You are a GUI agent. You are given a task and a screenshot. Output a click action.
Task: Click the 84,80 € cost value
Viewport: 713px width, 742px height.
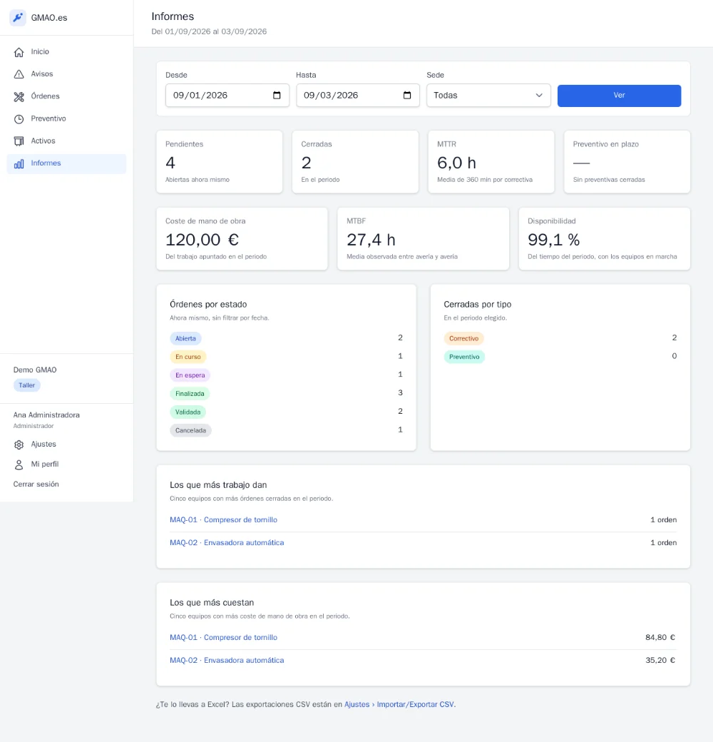coord(660,637)
